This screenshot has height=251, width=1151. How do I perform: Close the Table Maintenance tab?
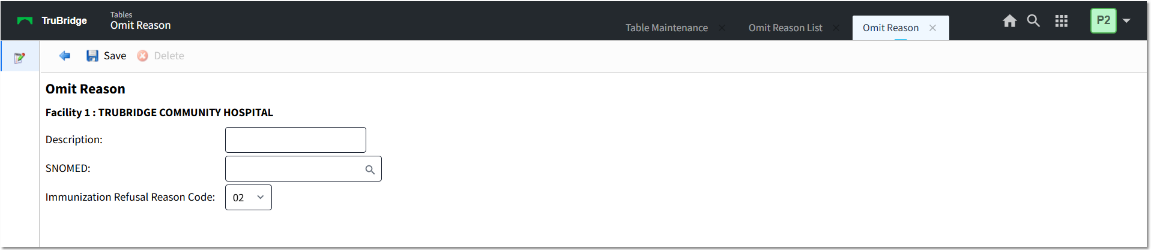tap(722, 28)
